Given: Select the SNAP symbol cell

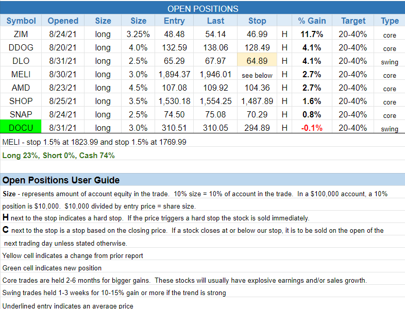Looking at the screenshot, I should pos(21,115).
